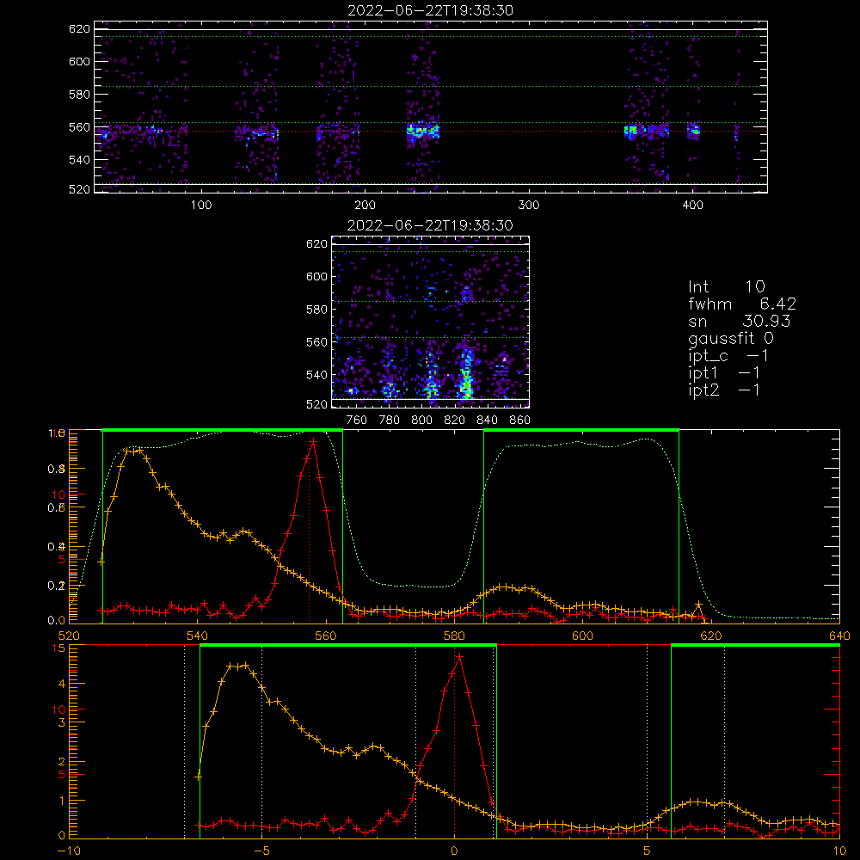Viewport: 860px width, 860px height.
Task: Click x-axis label 100 of top spectrogram
Action: tap(201, 206)
